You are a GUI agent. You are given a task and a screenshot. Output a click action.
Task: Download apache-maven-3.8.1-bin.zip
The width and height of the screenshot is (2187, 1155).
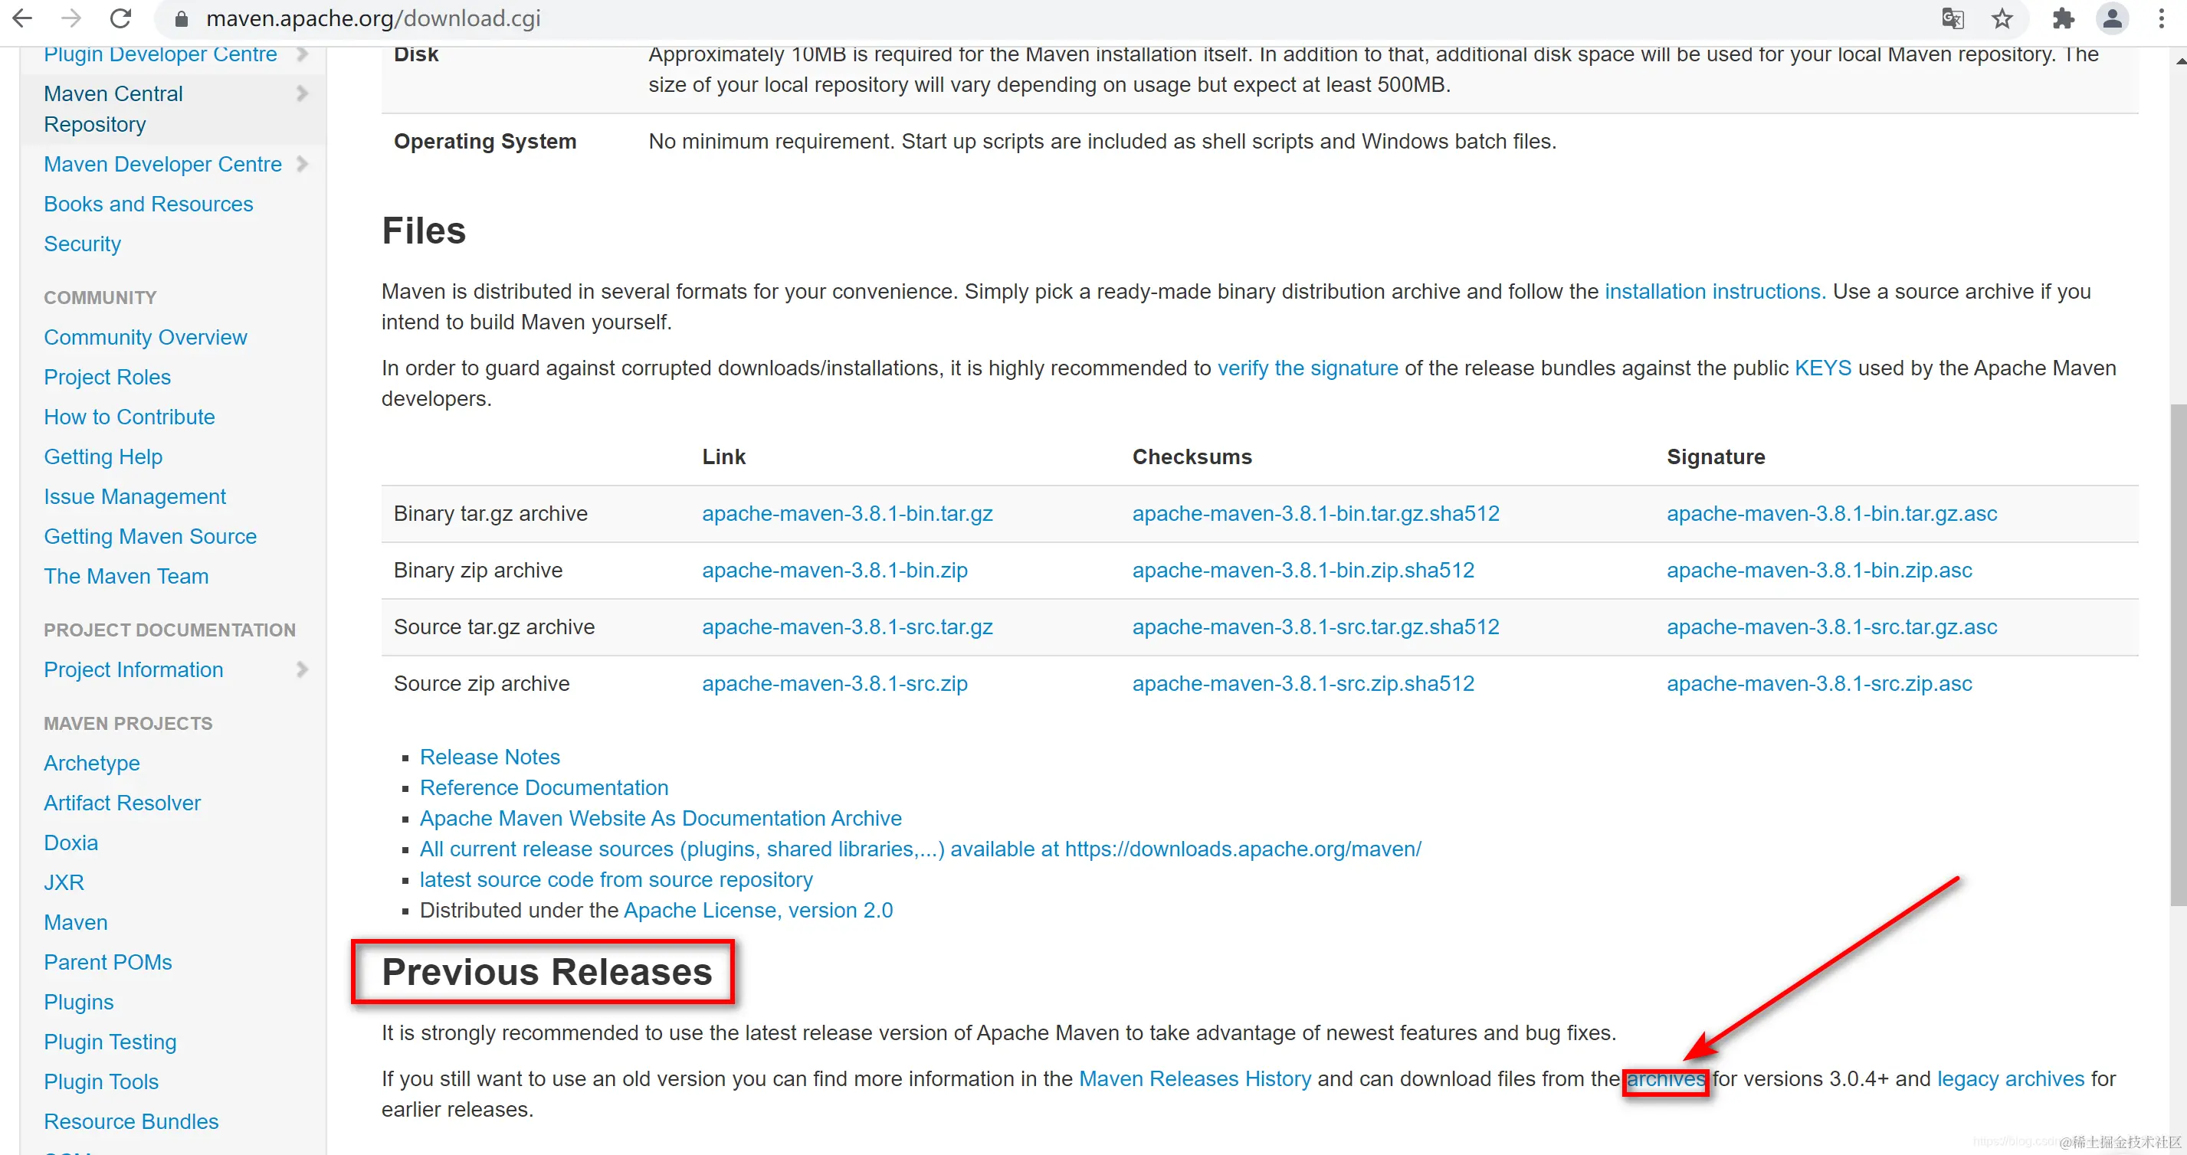(x=834, y=571)
